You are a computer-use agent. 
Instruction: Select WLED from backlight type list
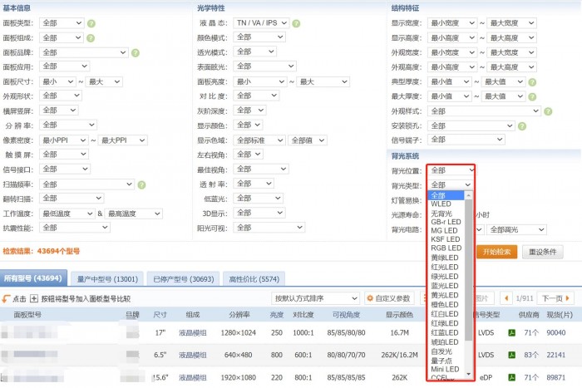441,204
